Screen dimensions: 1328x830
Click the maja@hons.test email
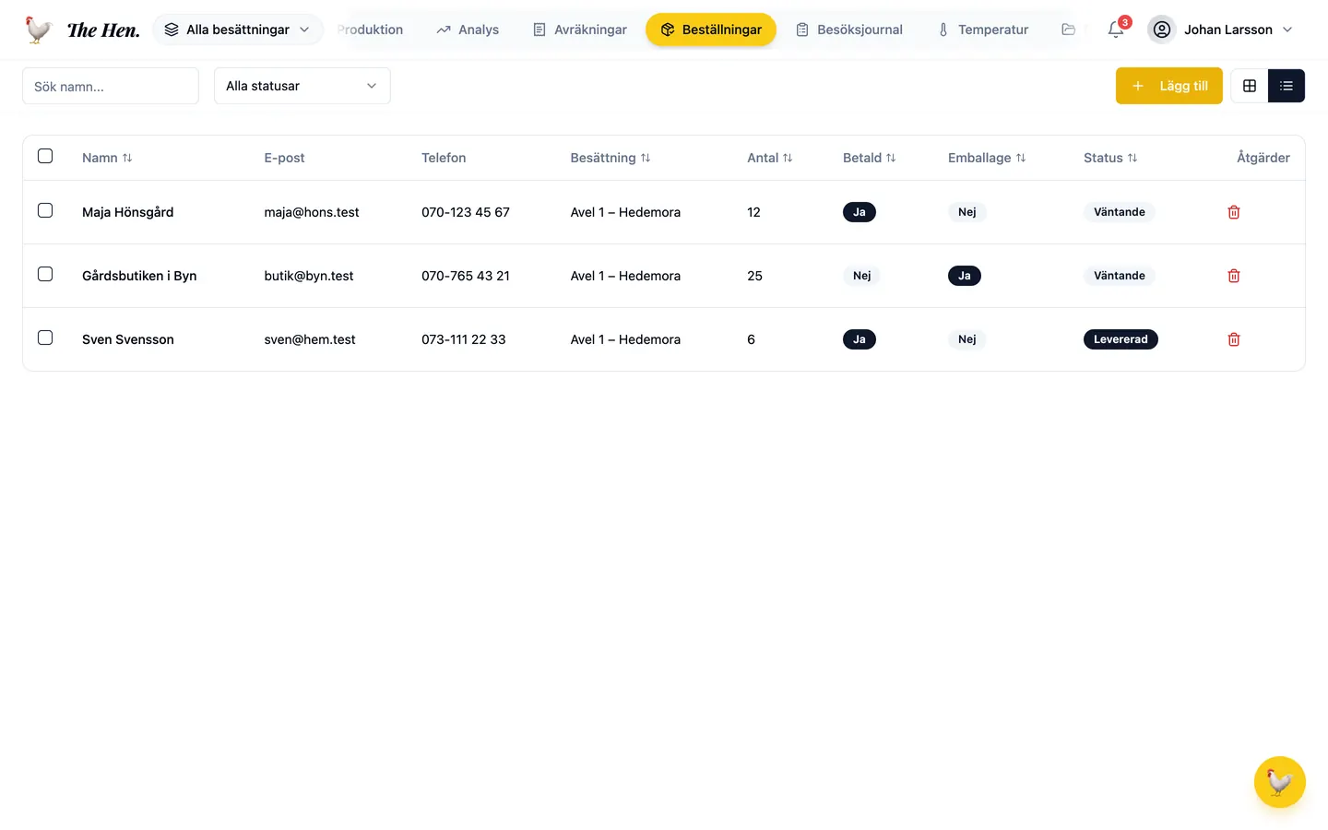point(312,212)
